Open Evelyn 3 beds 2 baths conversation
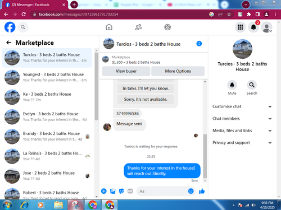Image resolution: width=281 pixels, height=210 pixels. pos(47,116)
